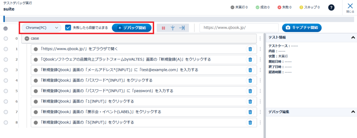The height and width of the screenshot is (138, 357).
Task: Click the run-to-end arrow icon
Action: tap(182, 28)
